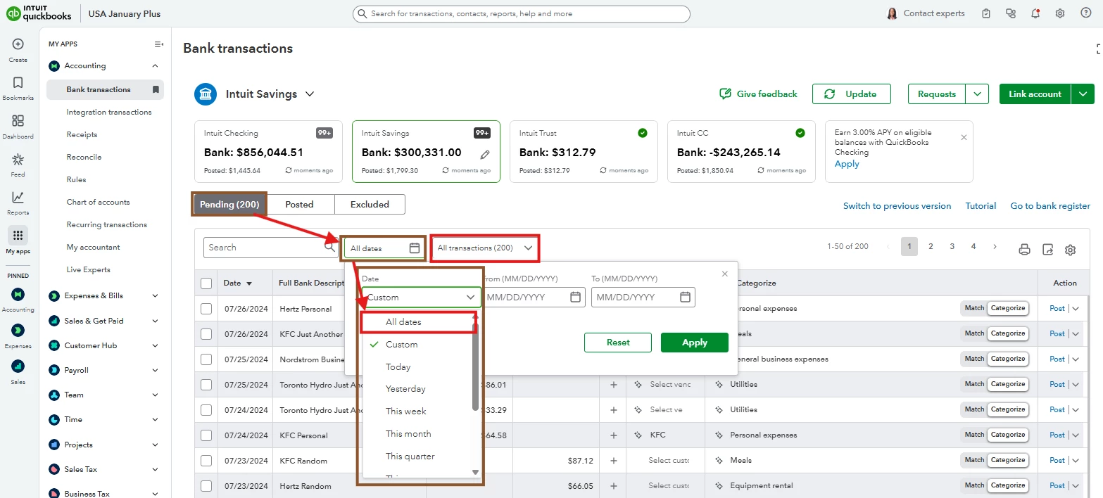Check the Hertz Personal row checkbox
1103x498 pixels.
[x=206, y=309]
